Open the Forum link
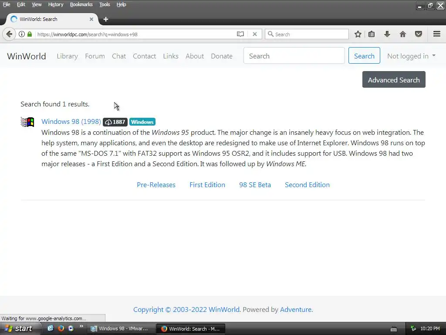 pos(95,56)
